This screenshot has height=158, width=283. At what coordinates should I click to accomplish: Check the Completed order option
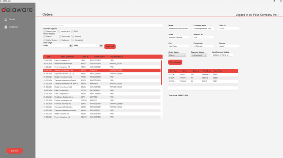point(73,40)
